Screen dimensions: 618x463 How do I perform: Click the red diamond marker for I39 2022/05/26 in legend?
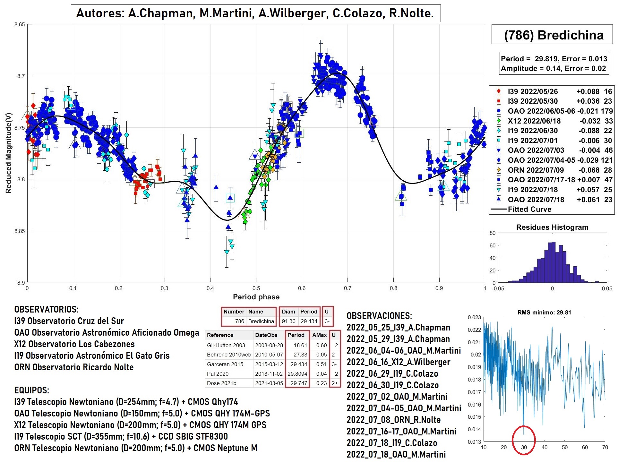[498, 91]
